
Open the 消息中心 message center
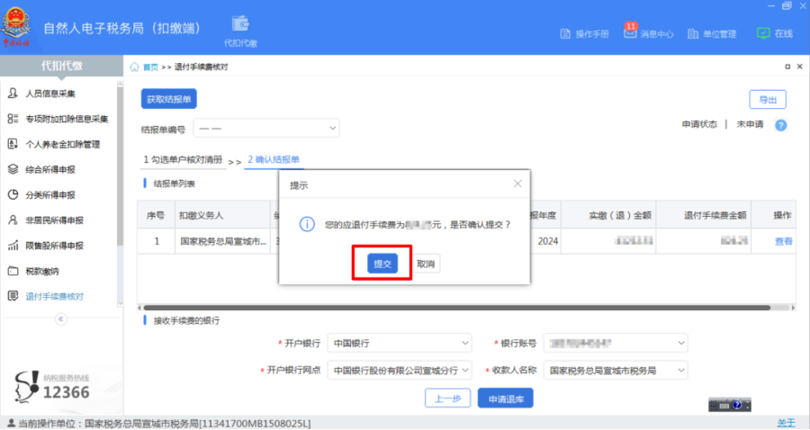pos(648,32)
